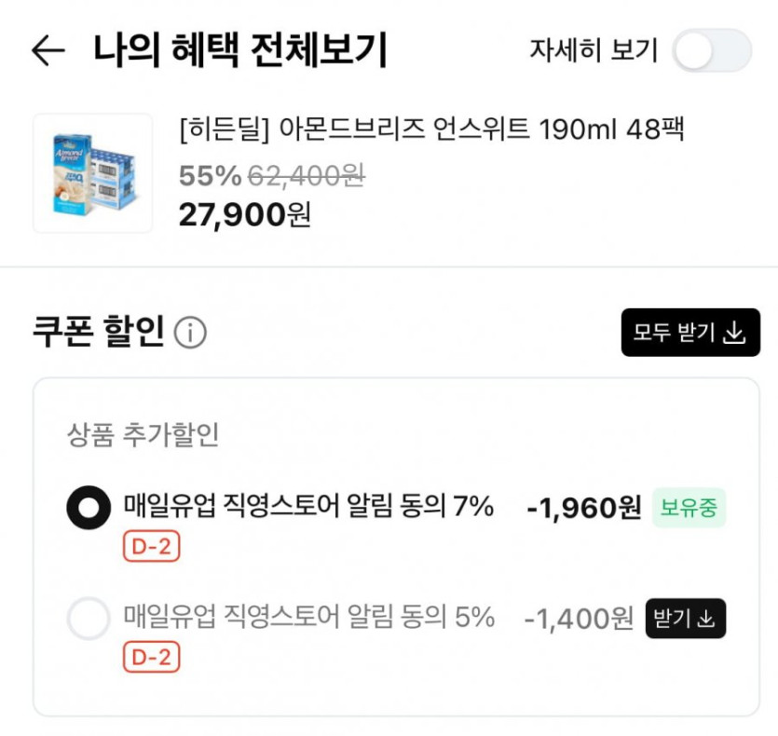Click the 나의 혜택 전체보기 page title
The height and width of the screenshot is (736, 778).
point(239,50)
